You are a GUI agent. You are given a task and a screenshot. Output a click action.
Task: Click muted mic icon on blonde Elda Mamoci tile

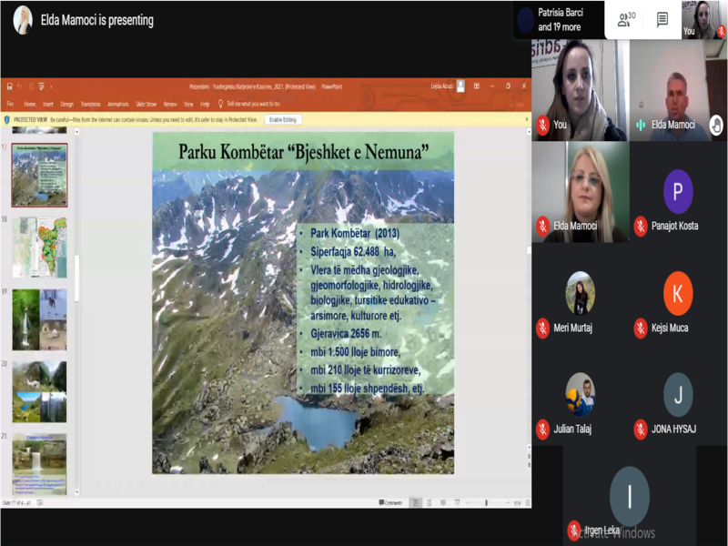click(x=542, y=226)
